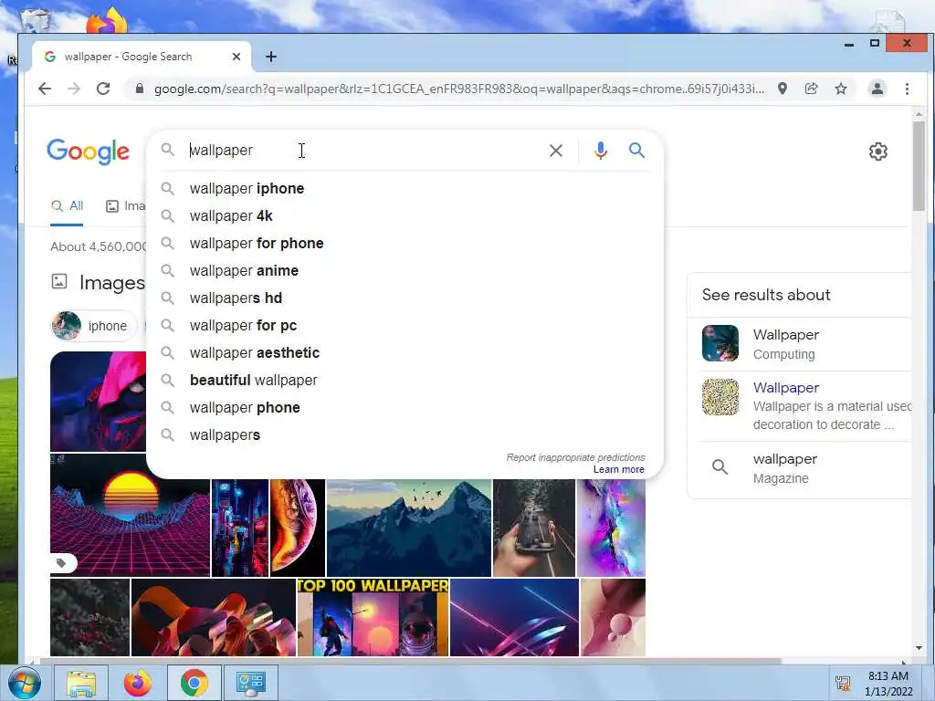Click the vertical scrollbar thumb
Image resolution: width=935 pixels, height=701 pixels.
pos(919,166)
